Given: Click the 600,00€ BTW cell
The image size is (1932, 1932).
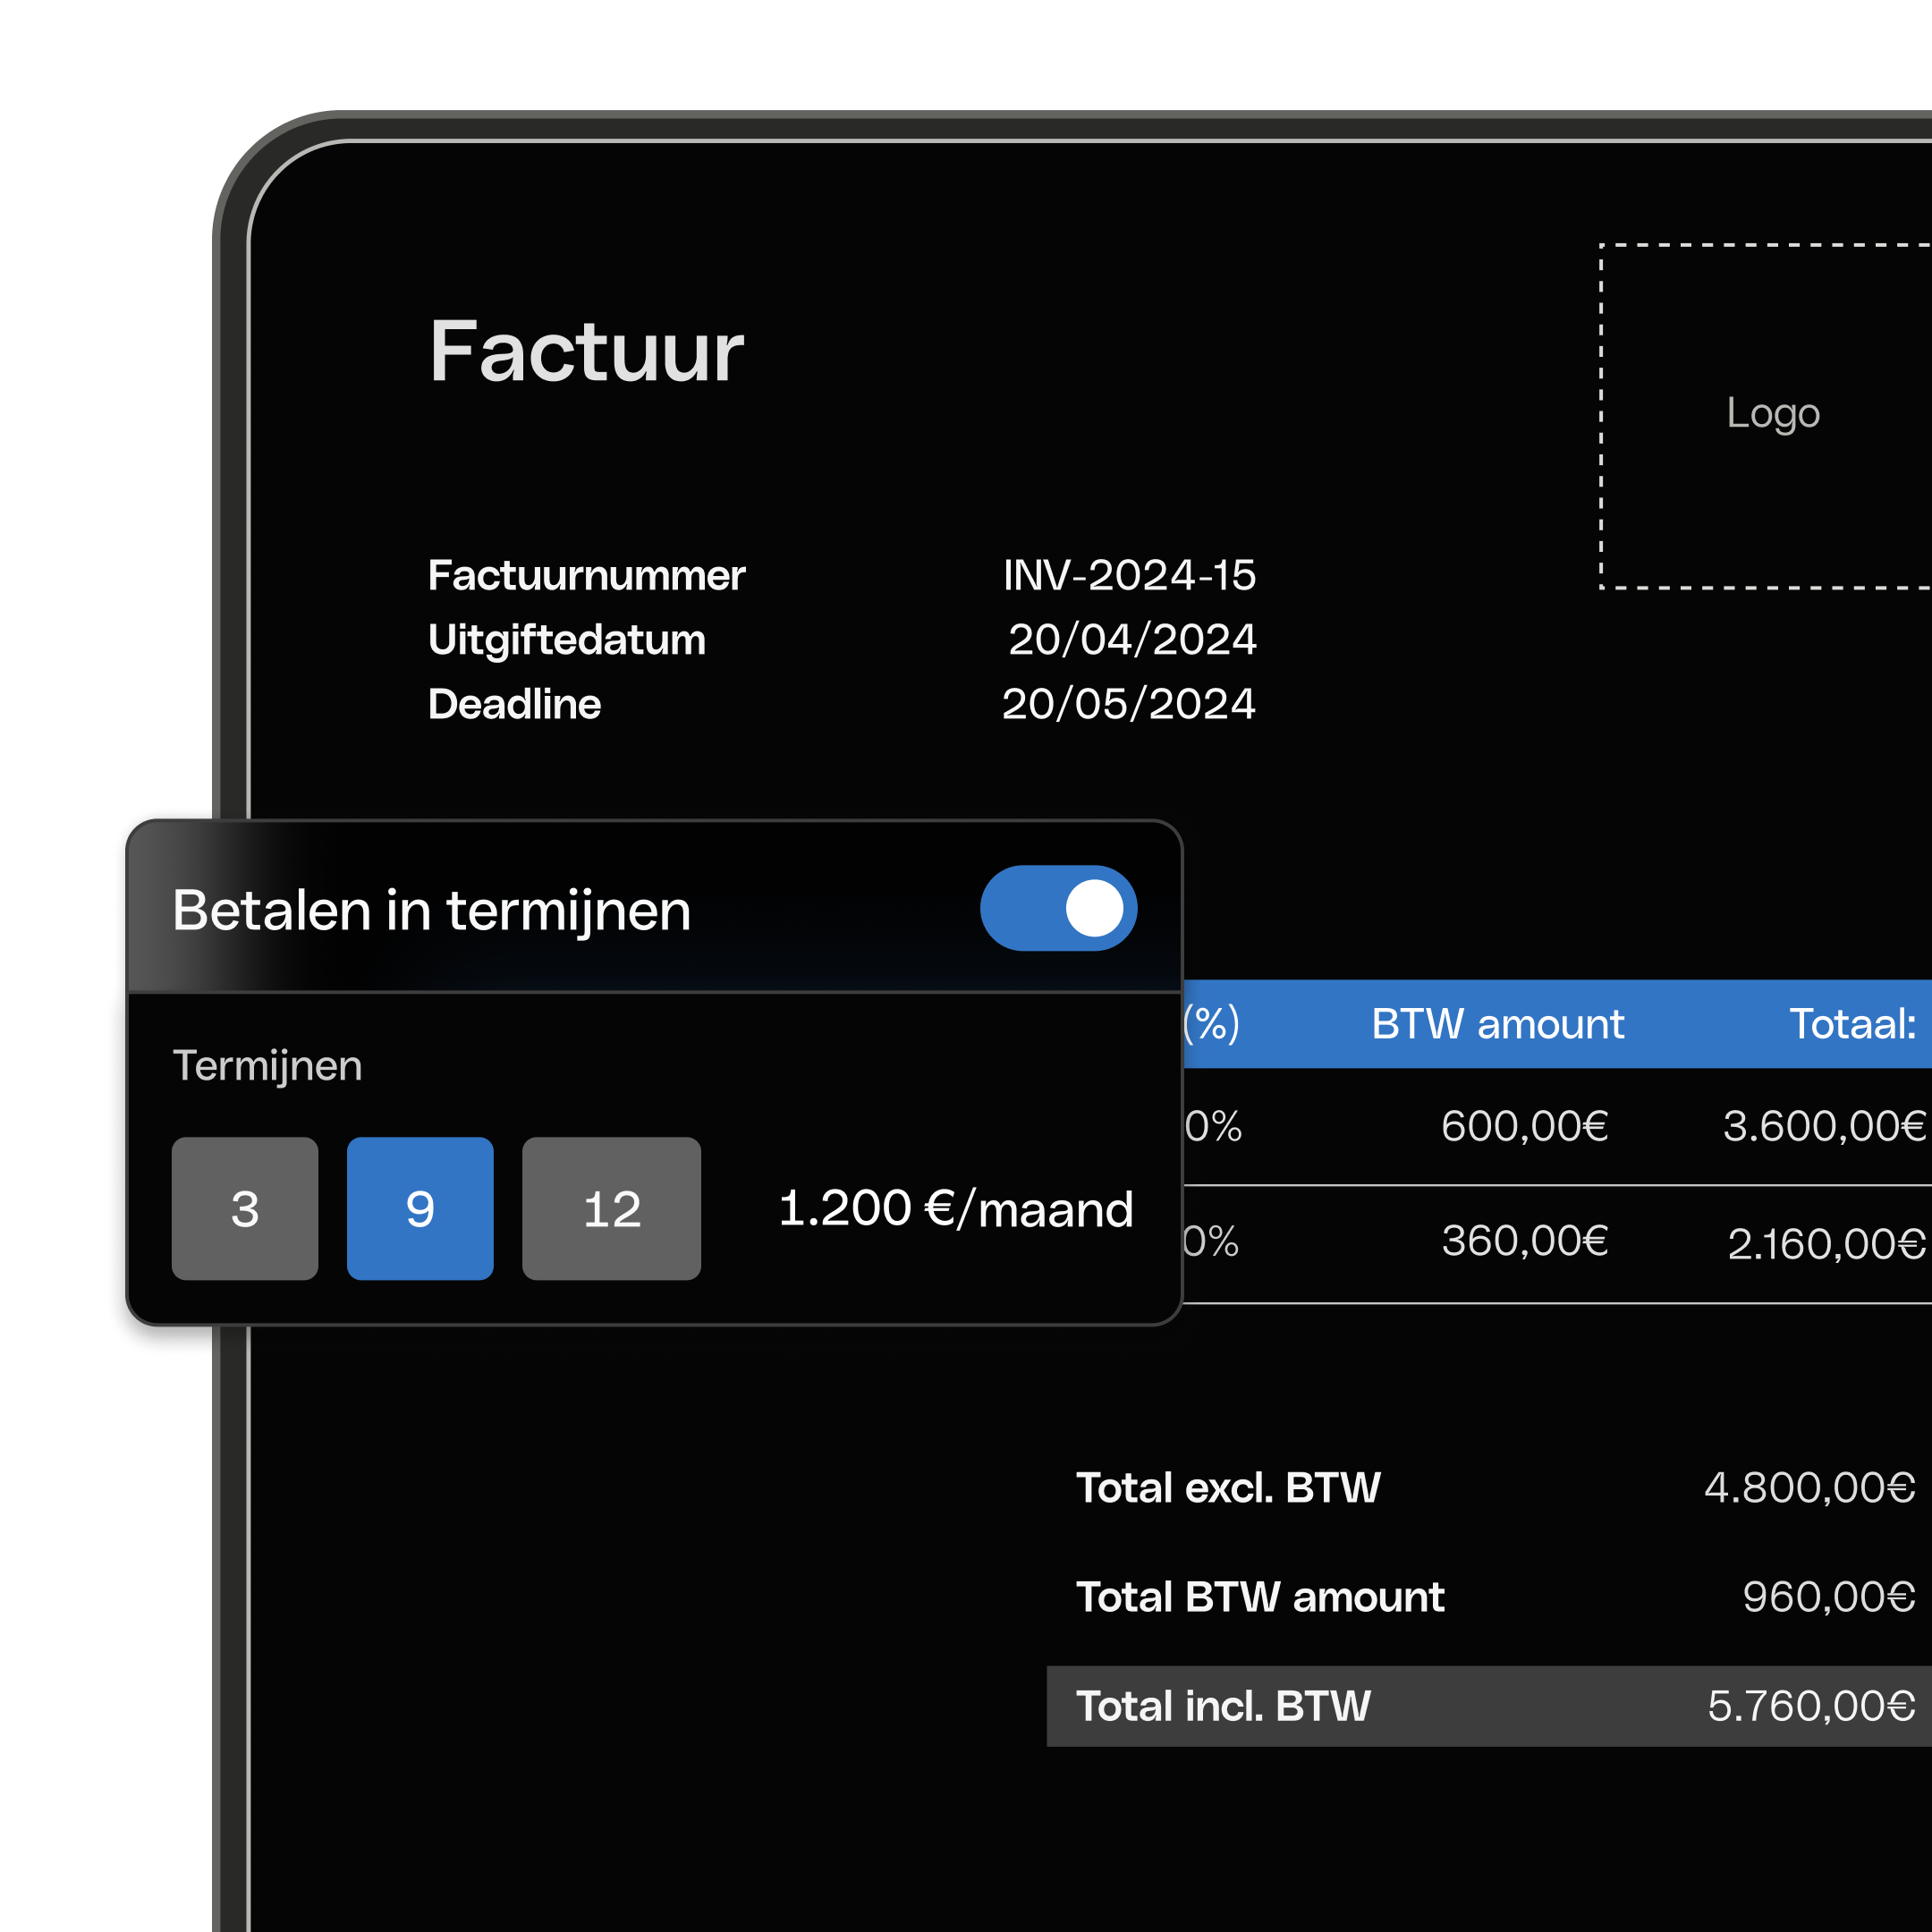Looking at the screenshot, I should (1524, 1127).
